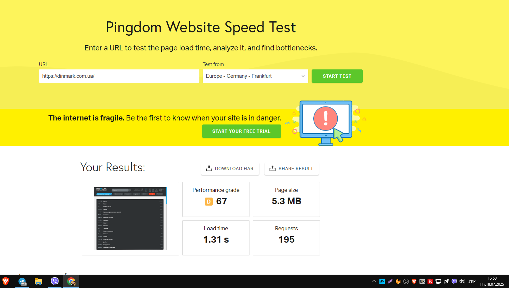The height and width of the screenshot is (288, 509).
Task: Click the Brave lion tray icon
Action: point(414,281)
